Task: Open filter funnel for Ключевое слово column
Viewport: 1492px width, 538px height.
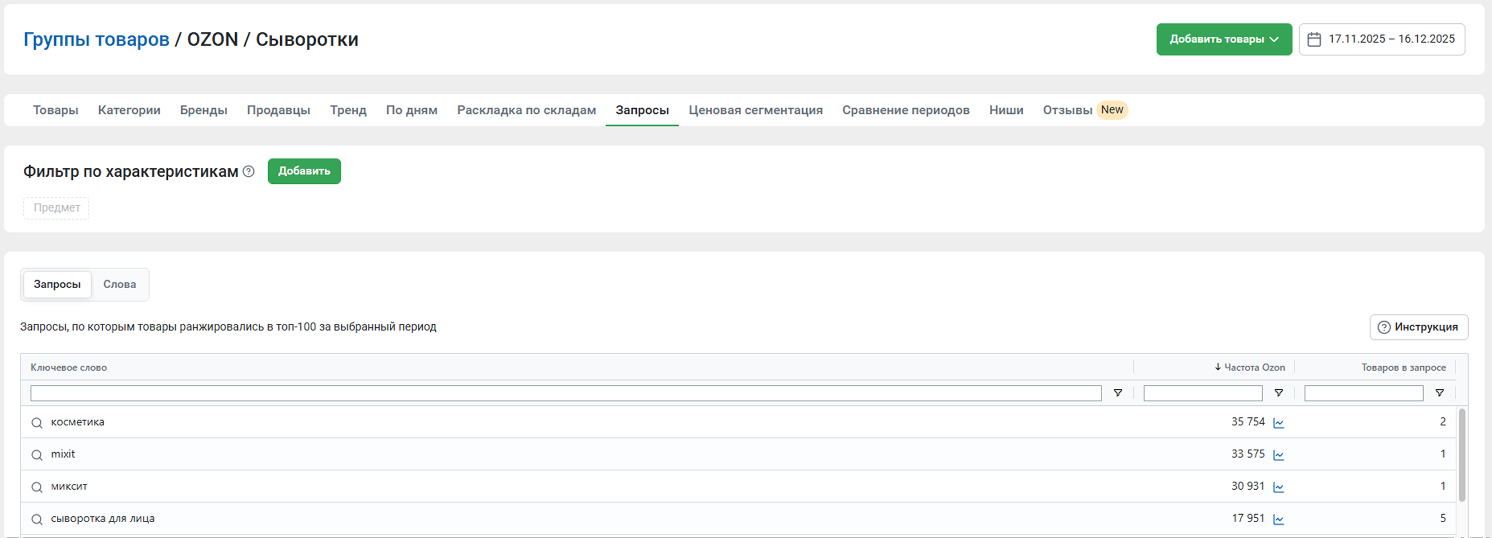Action: coord(1117,393)
